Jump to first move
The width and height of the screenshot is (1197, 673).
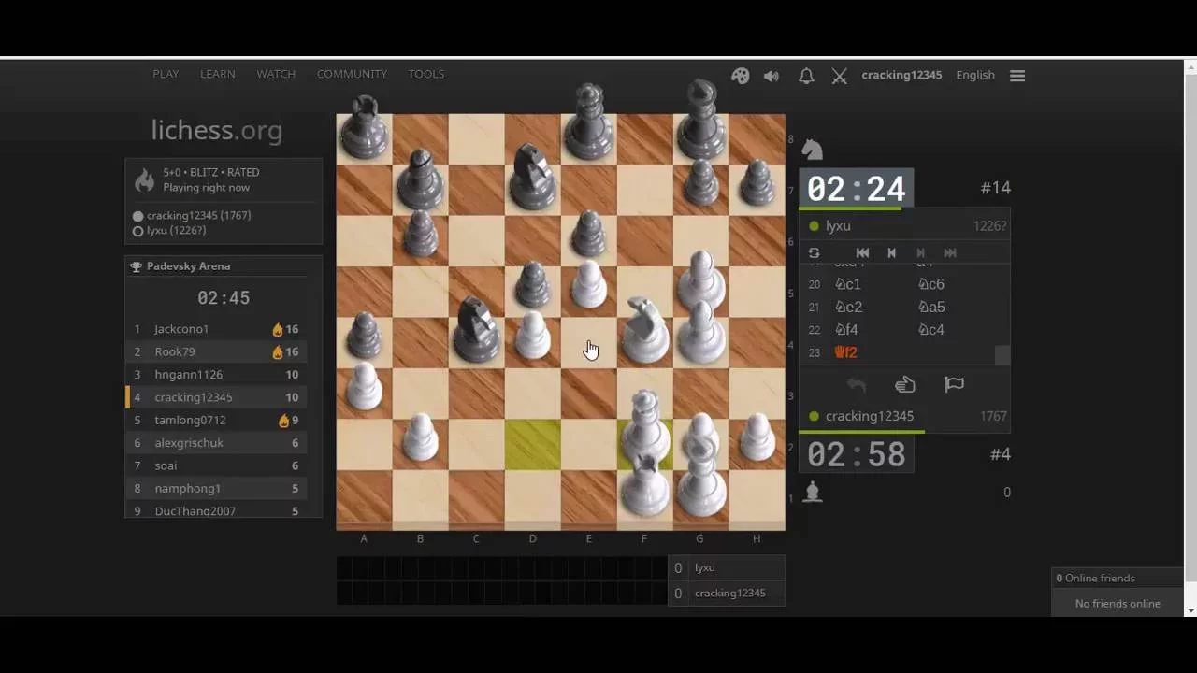pyautogui.click(x=862, y=252)
